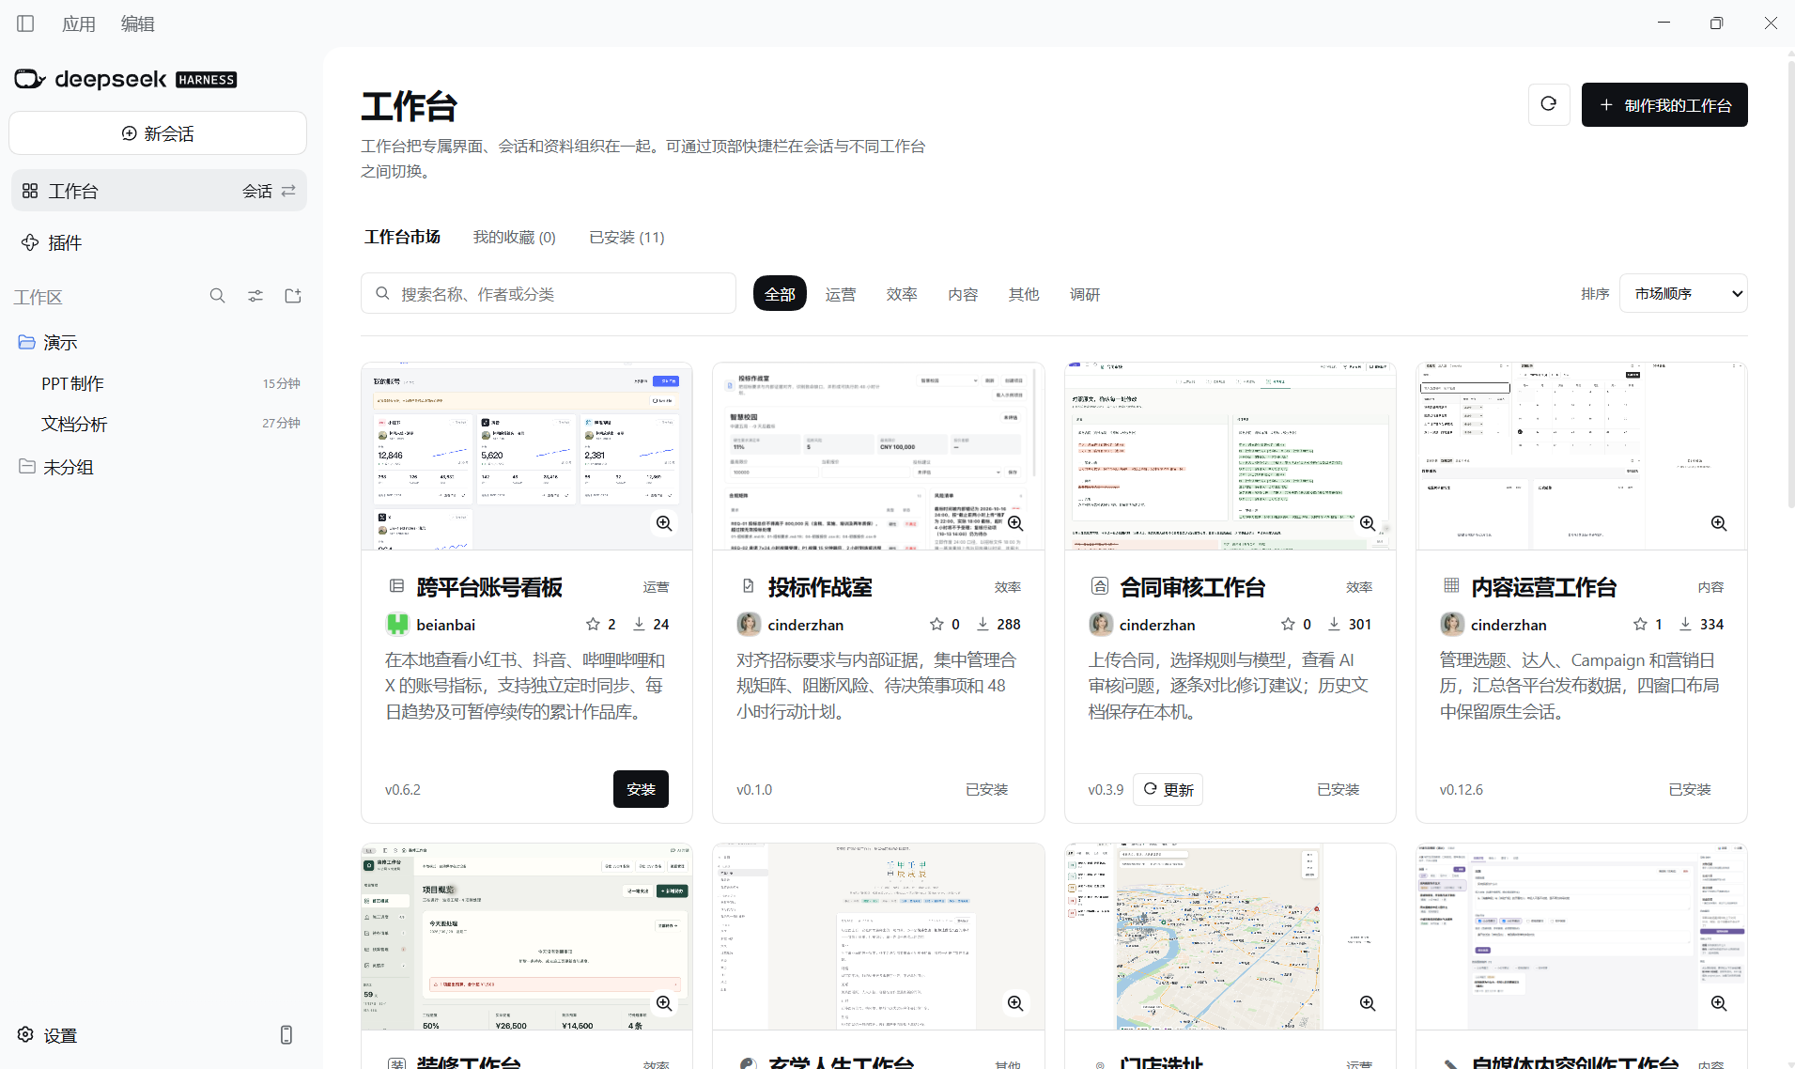
Task: Install the 跨平台账号看板 workbench
Action: pos(641,789)
